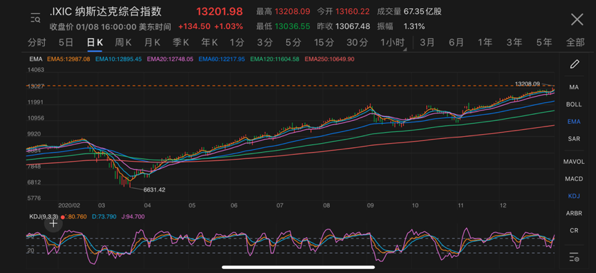The image size is (596, 273).
Task: Select the pencil drawing tool
Action: pos(575,64)
